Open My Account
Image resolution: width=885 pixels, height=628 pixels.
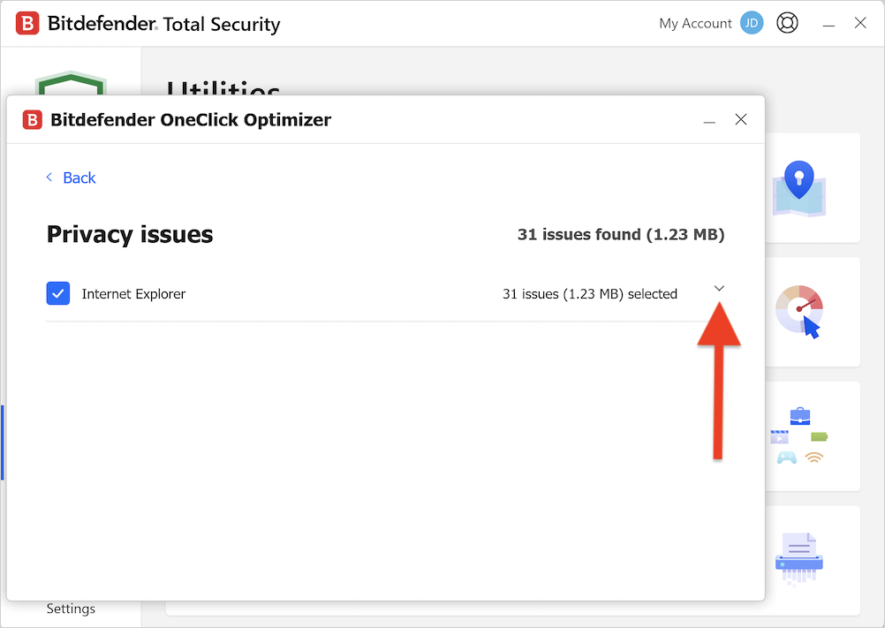[695, 23]
